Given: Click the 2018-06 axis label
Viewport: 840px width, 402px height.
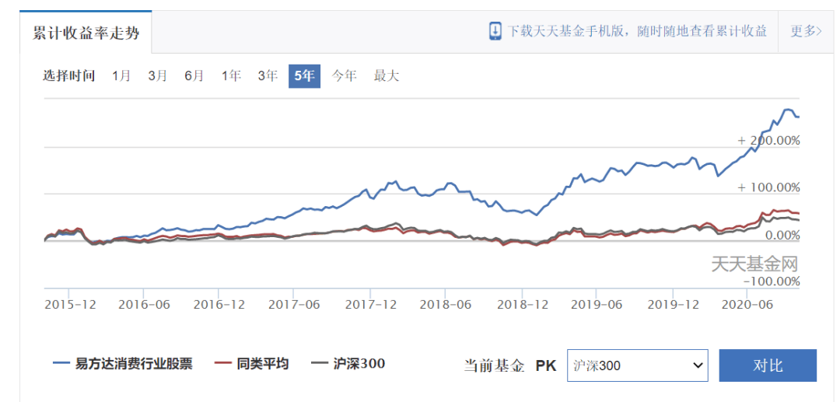Looking at the screenshot, I should coord(446,305).
